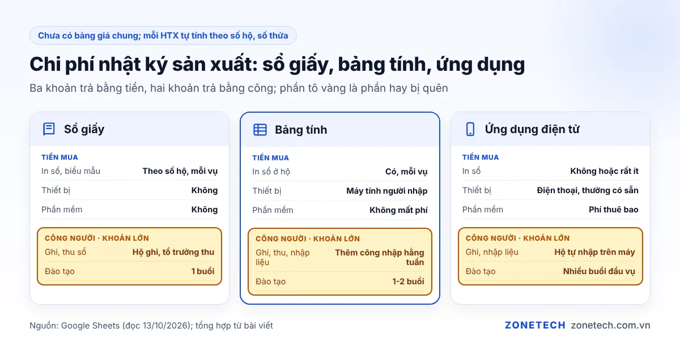Click 'TIỀN MUA' label in Sổ giấy card

click(59, 157)
